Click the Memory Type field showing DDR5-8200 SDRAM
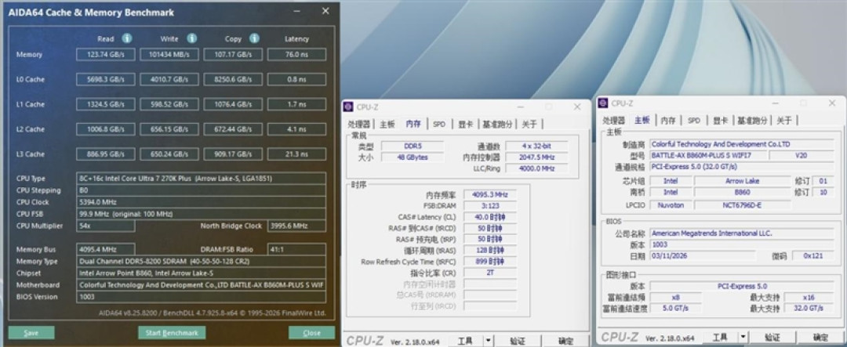 point(201,261)
